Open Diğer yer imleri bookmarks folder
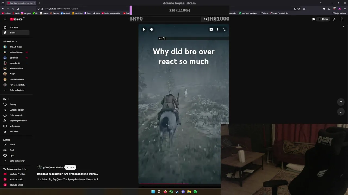This screenshot has width=348, height=195. point(340,13)
